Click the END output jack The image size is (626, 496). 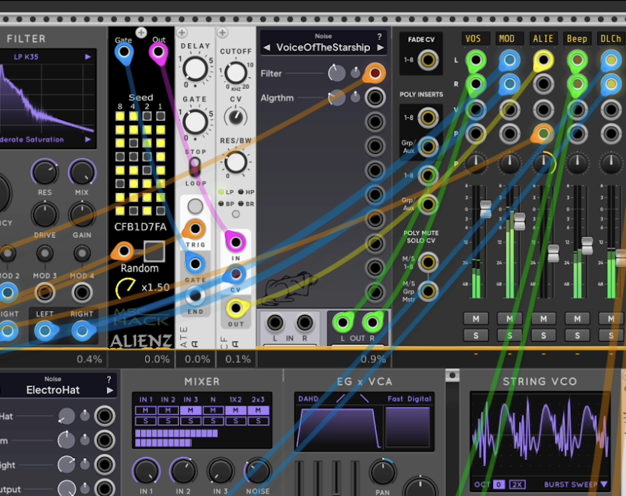195,296
